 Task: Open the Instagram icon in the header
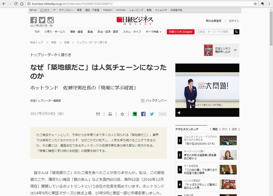click(x=50, y=20)
